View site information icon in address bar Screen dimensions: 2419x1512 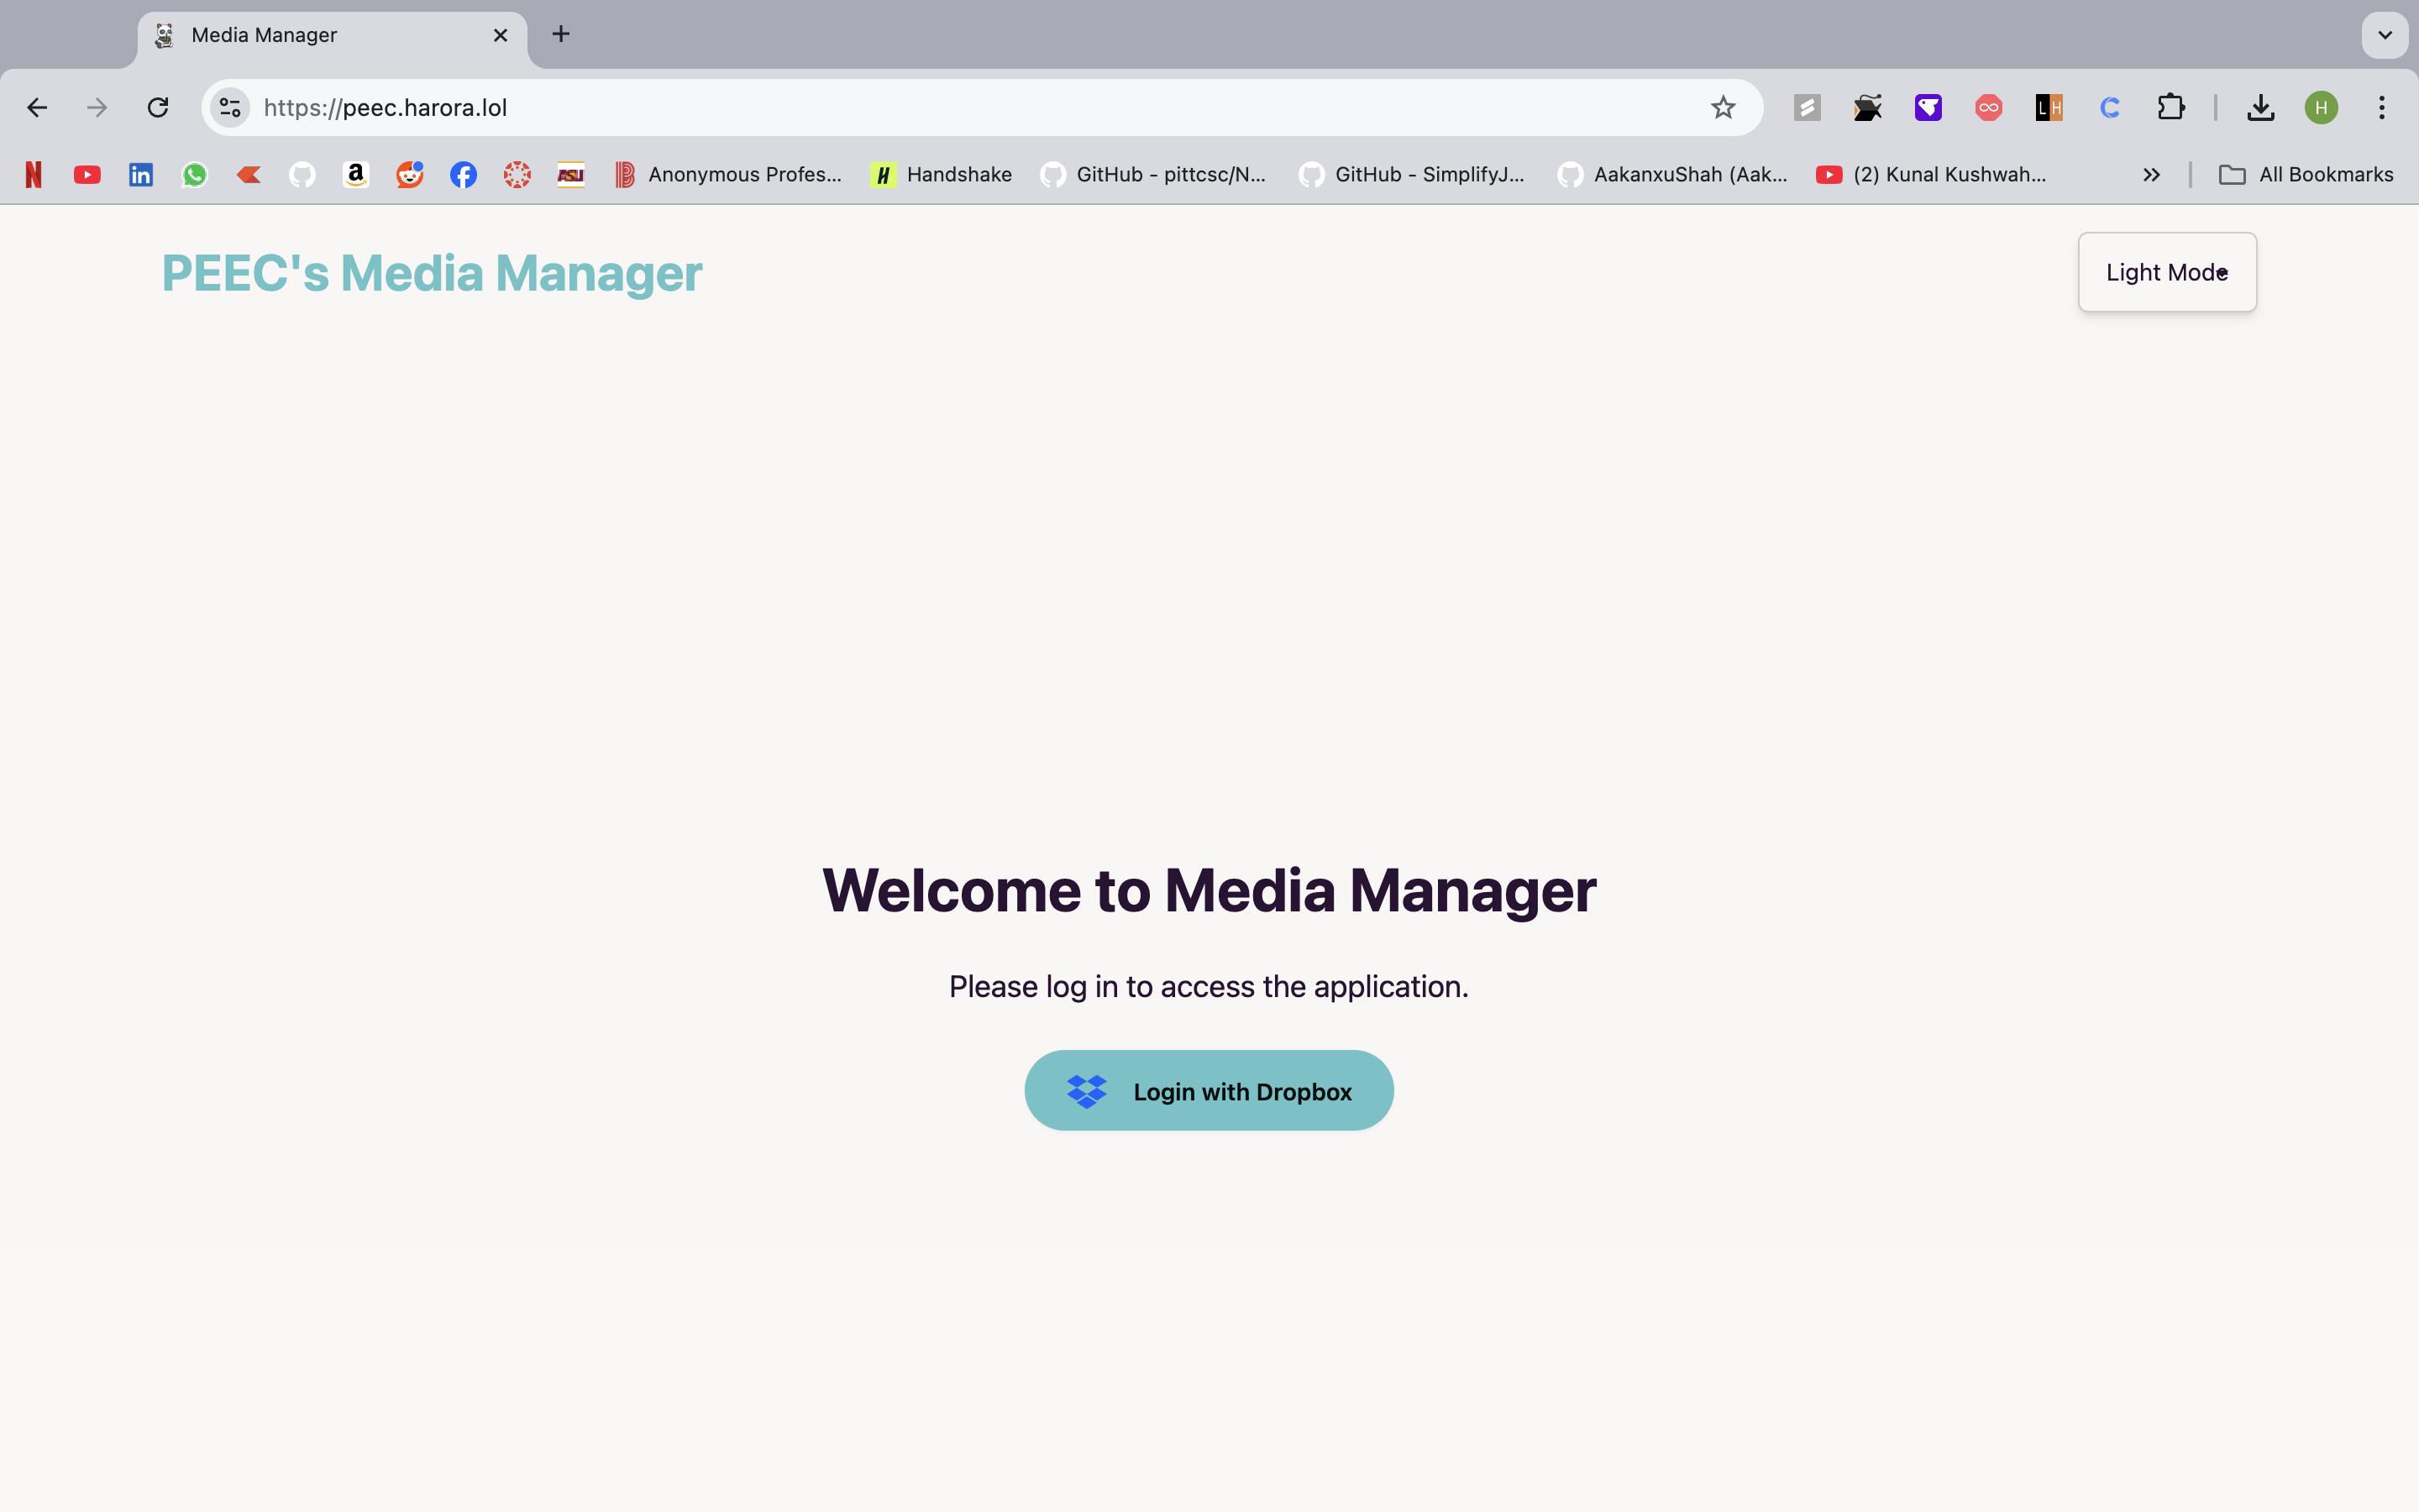[x=230, y=107]
